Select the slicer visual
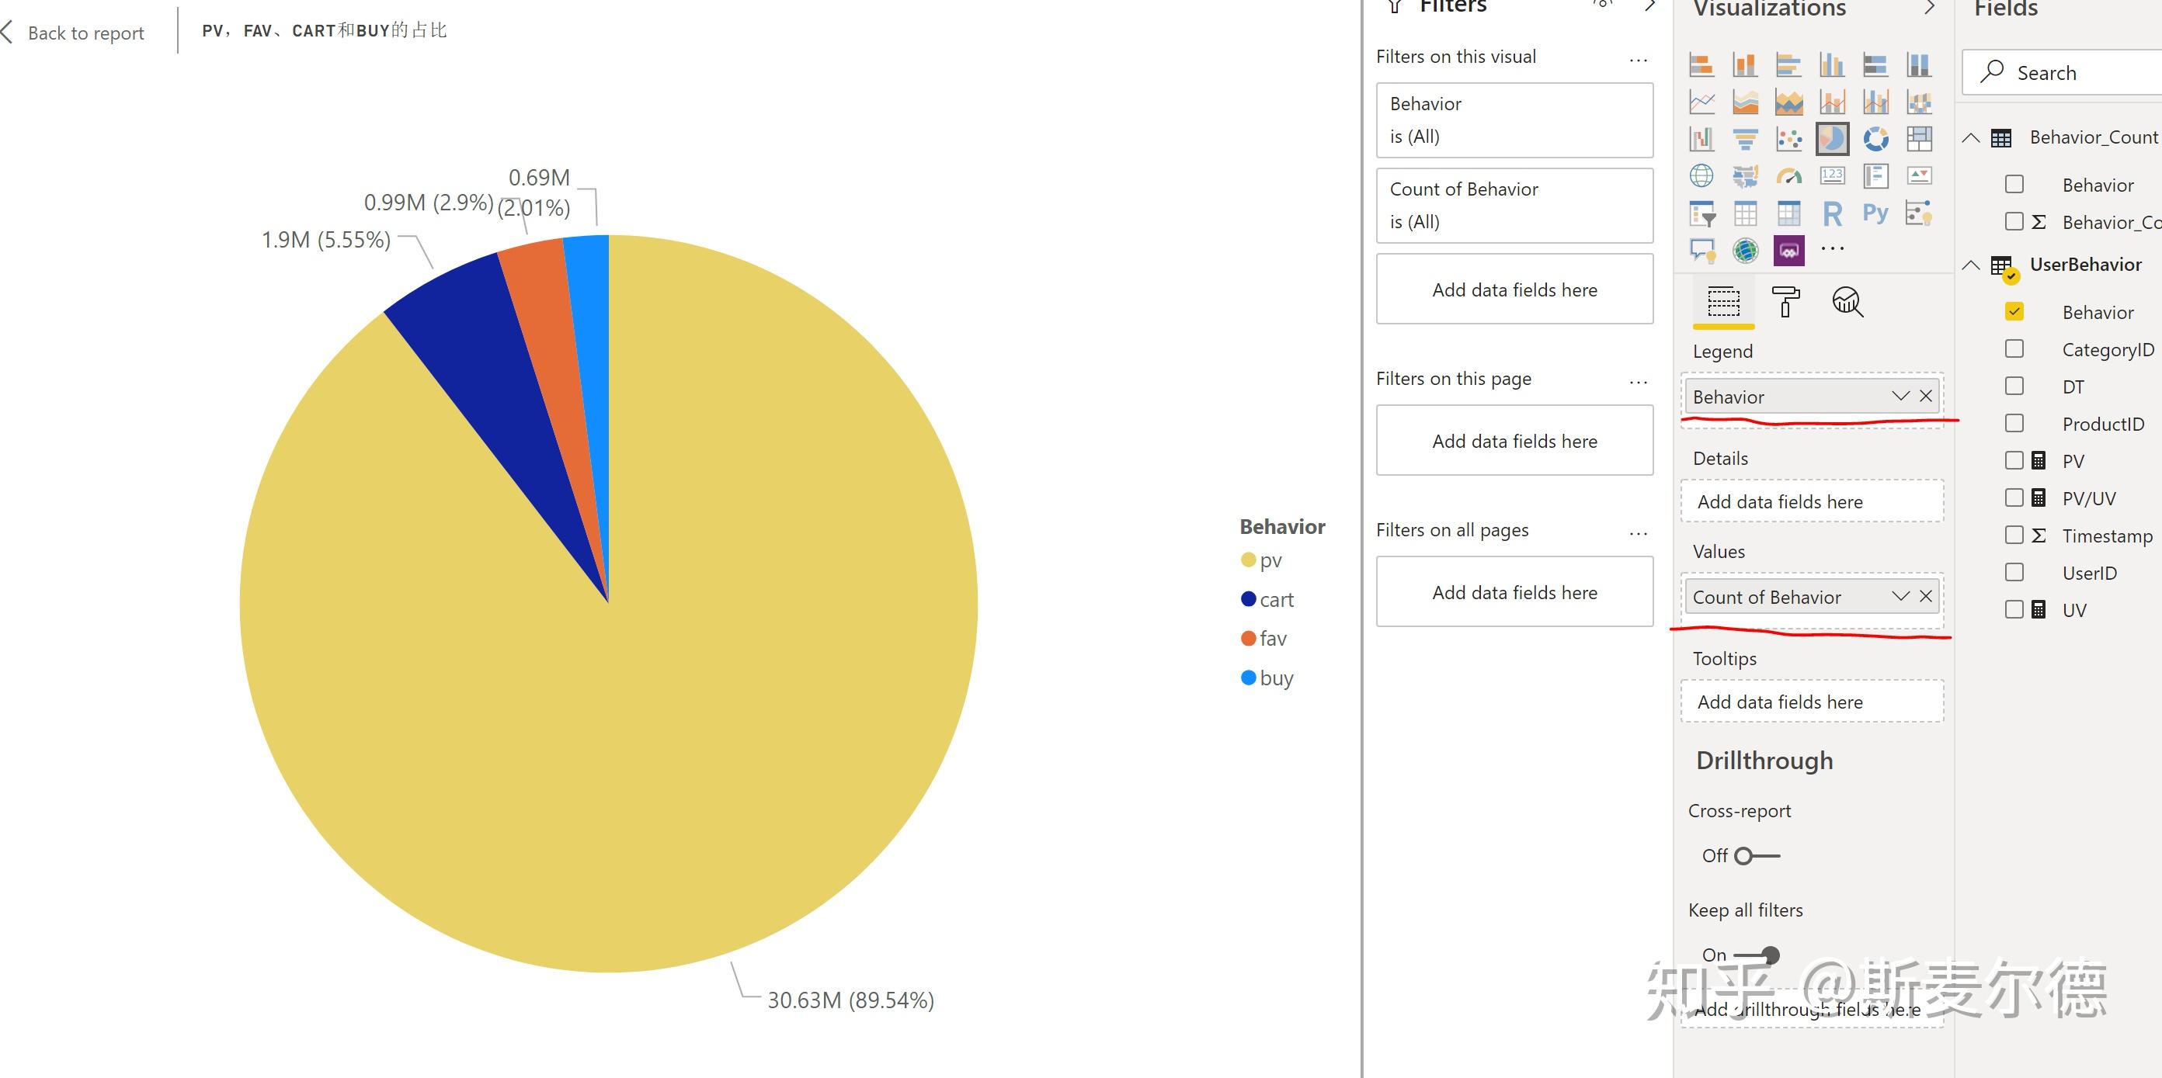 [1701, 213]
